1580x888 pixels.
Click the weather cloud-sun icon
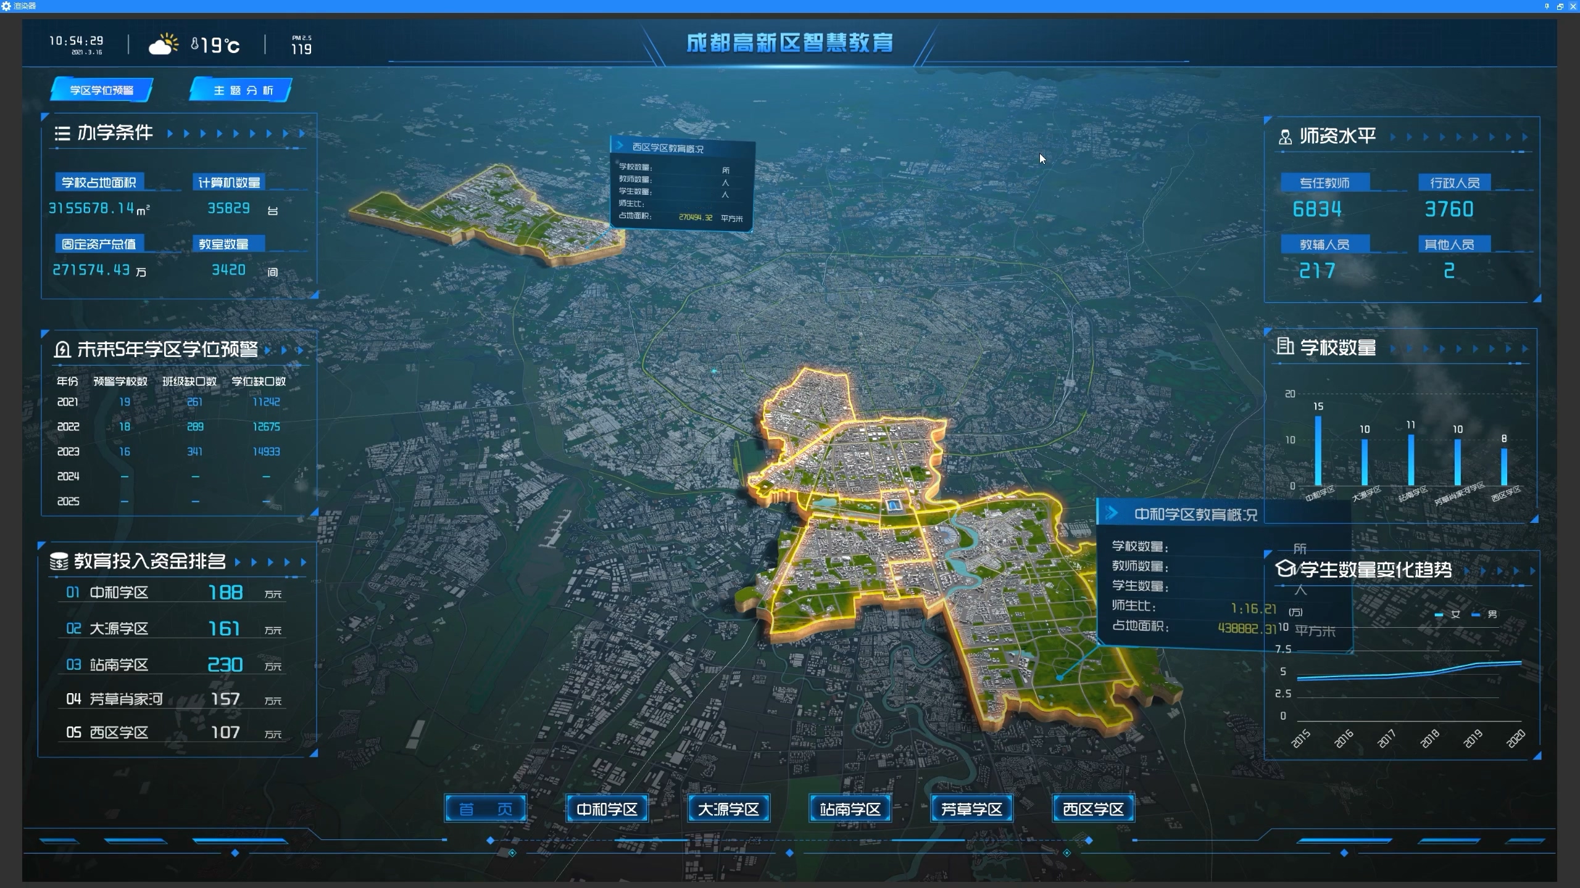[164, 44]
